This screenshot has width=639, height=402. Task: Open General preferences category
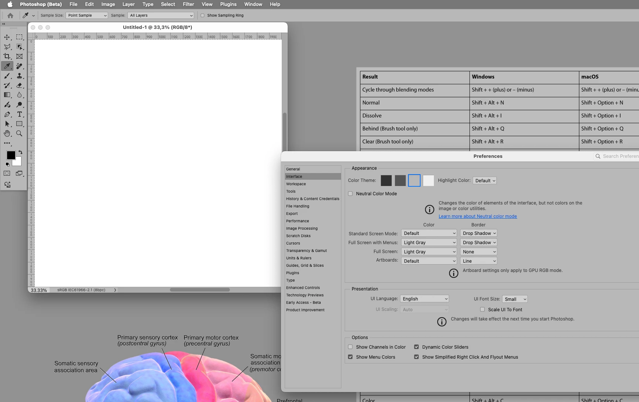click(313, 169)
